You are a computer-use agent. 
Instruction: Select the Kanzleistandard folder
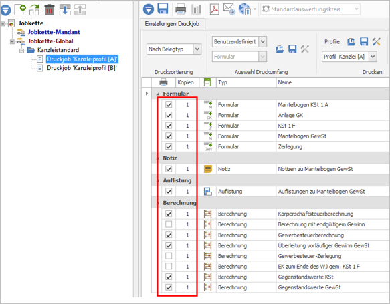tap(58, 50)
